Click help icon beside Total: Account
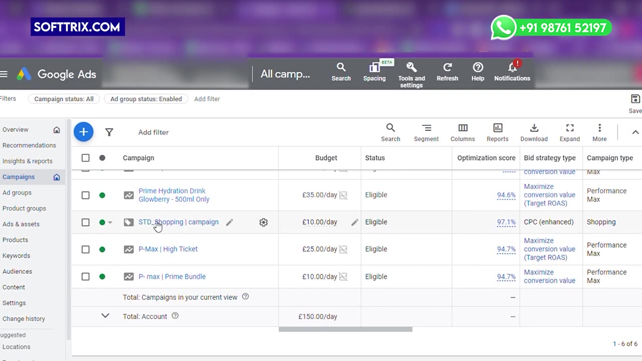This screenshot has height=361, width=642. pyautogui.click(x=175, y=316)
